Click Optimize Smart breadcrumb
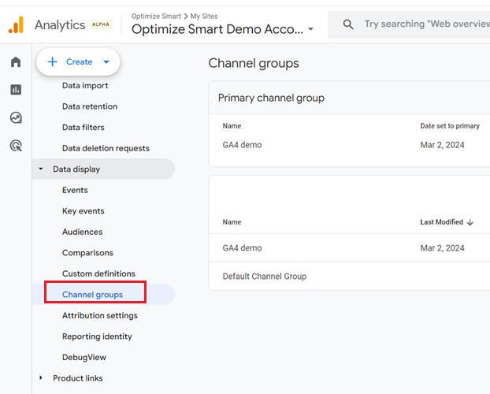Image resolution: width=490 pixels, height=394 pixels. (x=156, y=17)
